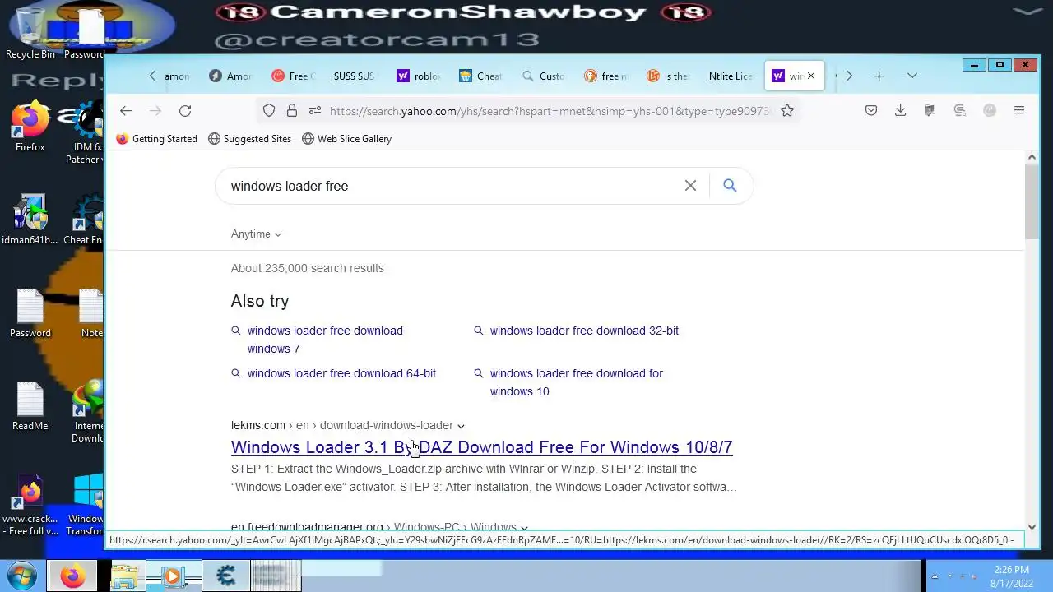Viewport: 1053px width, 592px height.
Task: Click the URL address bar
Action: pyautogui.click(x=550, y=111)
